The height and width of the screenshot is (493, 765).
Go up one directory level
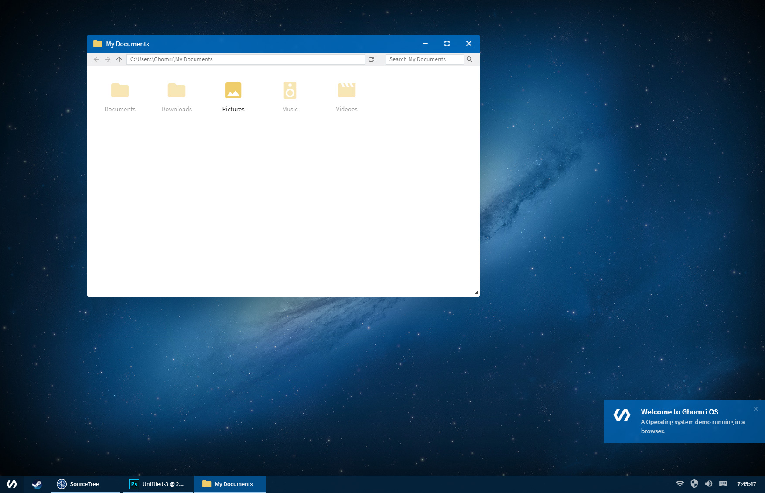click(x=119, y=59)
